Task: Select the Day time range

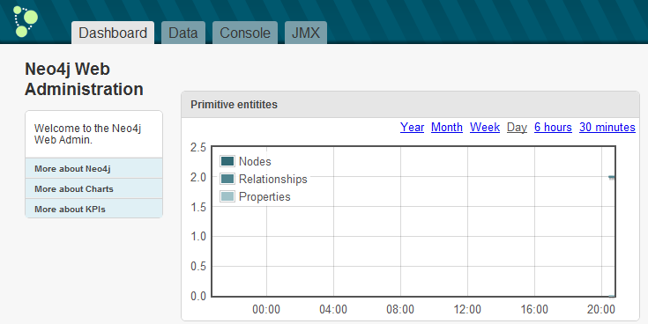Action: [517, 128]
